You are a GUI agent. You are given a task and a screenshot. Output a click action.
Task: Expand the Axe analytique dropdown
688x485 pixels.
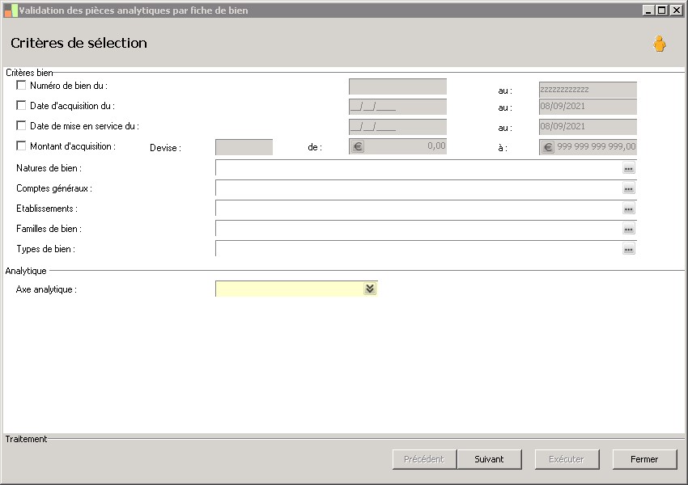click(x=370, y=289)
